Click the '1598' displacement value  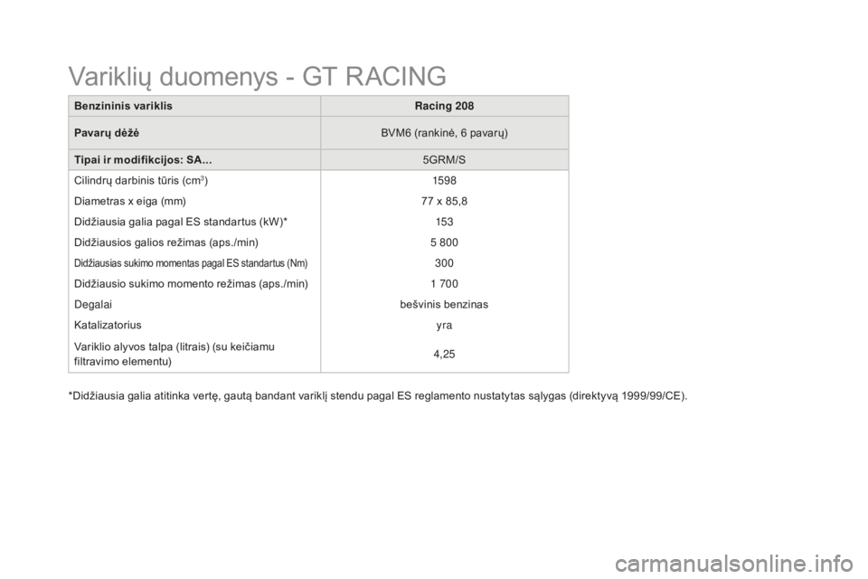click(444, 181)
